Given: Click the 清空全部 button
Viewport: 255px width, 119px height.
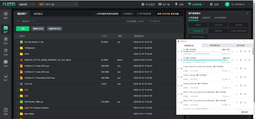Looking at the screenshot, I should [x=245, y=112].
